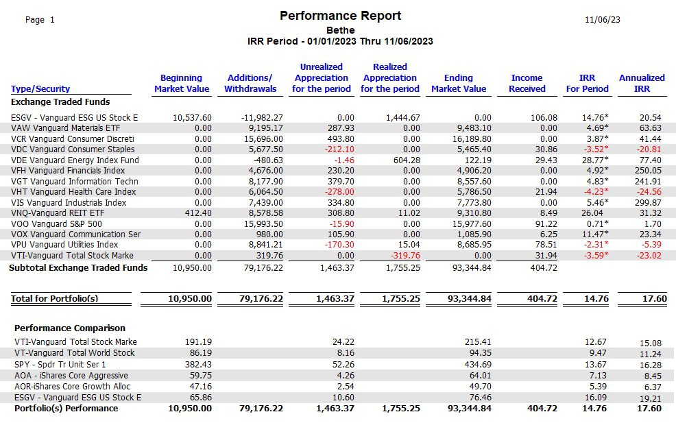Click VAW ending market value 9,483.10
Viewport: 676px width, 423px height.
pos(474,128)
